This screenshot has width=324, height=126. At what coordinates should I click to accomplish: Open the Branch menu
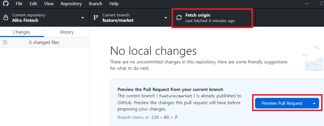[96, 4]
